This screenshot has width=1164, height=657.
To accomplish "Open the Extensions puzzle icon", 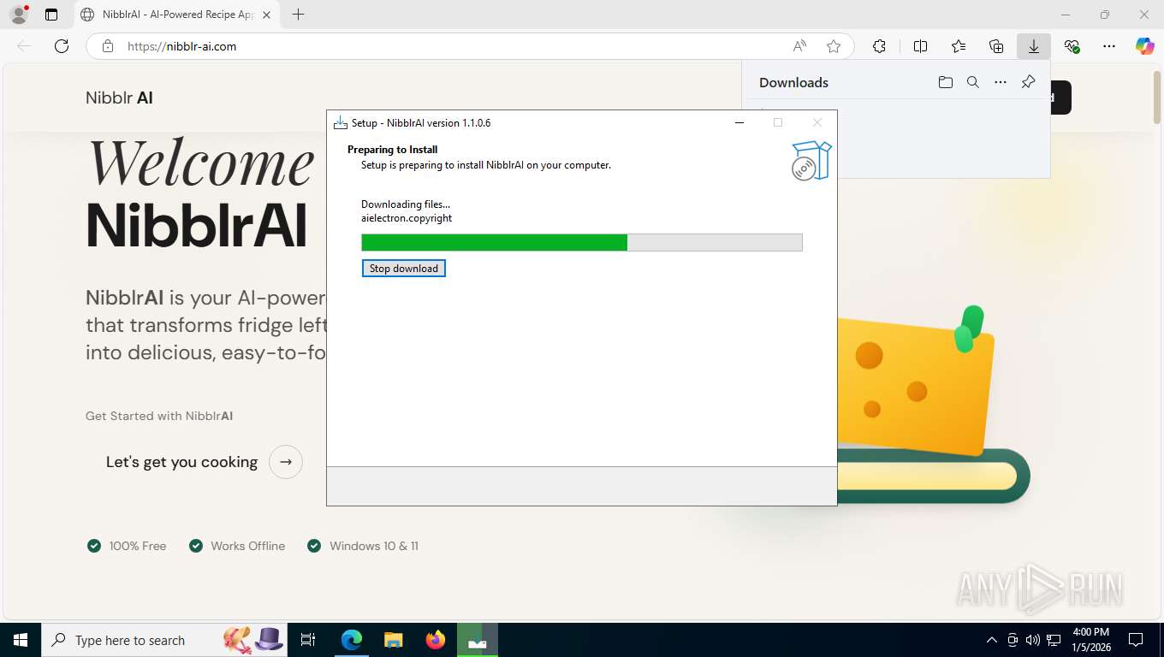I will point(879,46).
